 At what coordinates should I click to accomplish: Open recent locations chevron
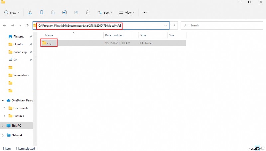coord(20,26)
